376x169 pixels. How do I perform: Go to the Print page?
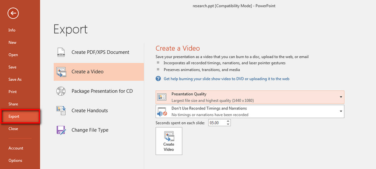[x=13, y=92]
